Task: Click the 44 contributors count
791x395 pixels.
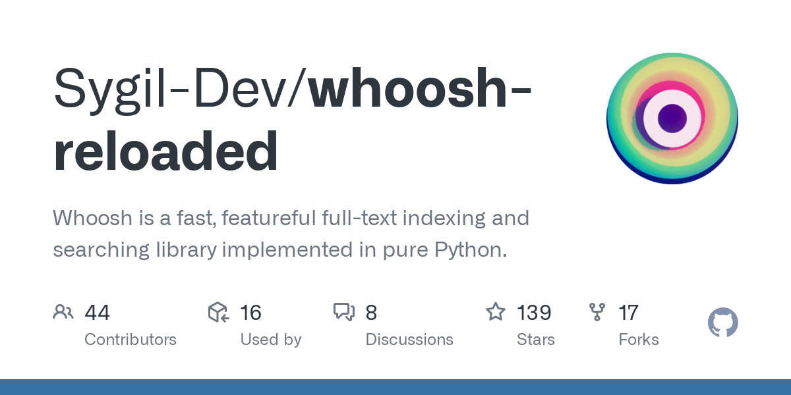Action: pos(97,313)
